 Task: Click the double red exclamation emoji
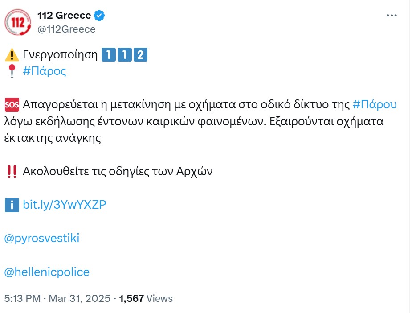12,172
